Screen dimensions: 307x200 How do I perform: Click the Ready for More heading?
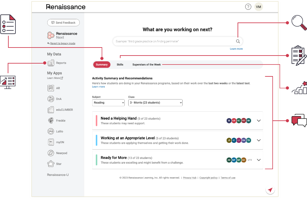[x=113, y=158]
